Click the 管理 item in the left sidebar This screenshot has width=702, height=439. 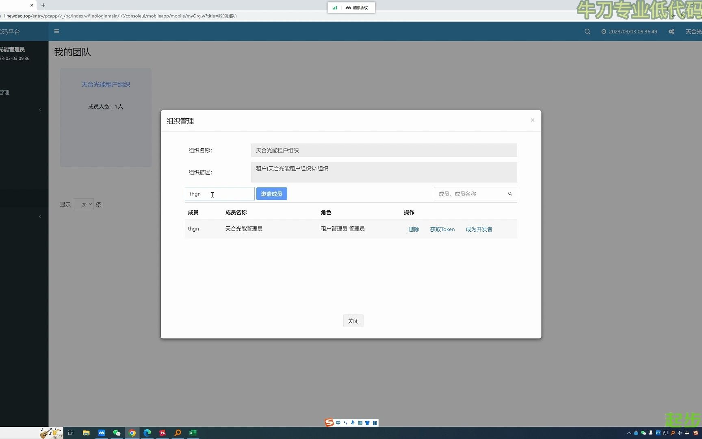pos(5,92)
